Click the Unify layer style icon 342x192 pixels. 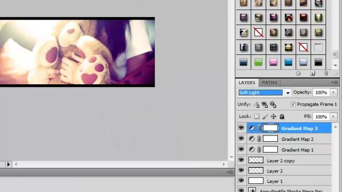click(x=273, y=105)
